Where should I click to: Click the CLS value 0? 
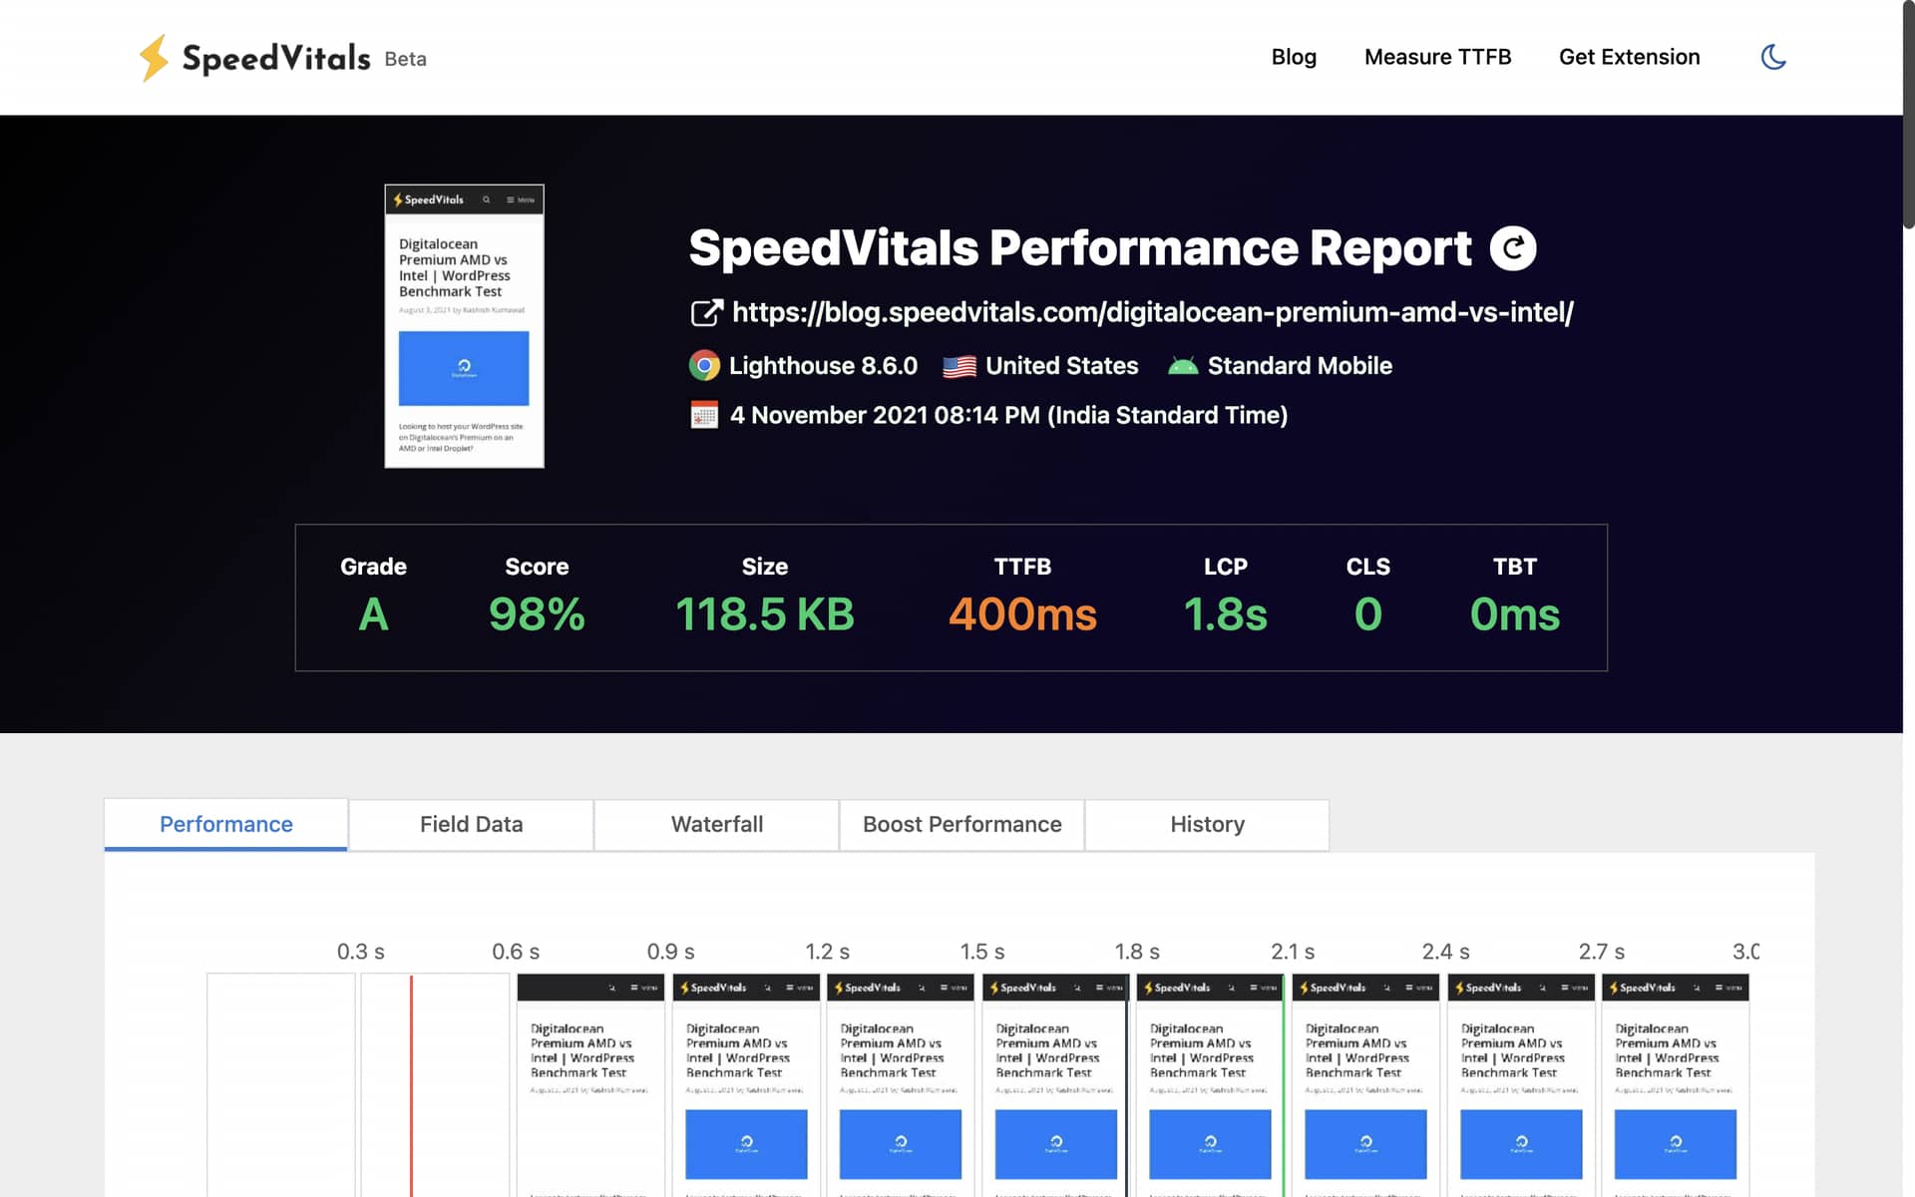1367,614
